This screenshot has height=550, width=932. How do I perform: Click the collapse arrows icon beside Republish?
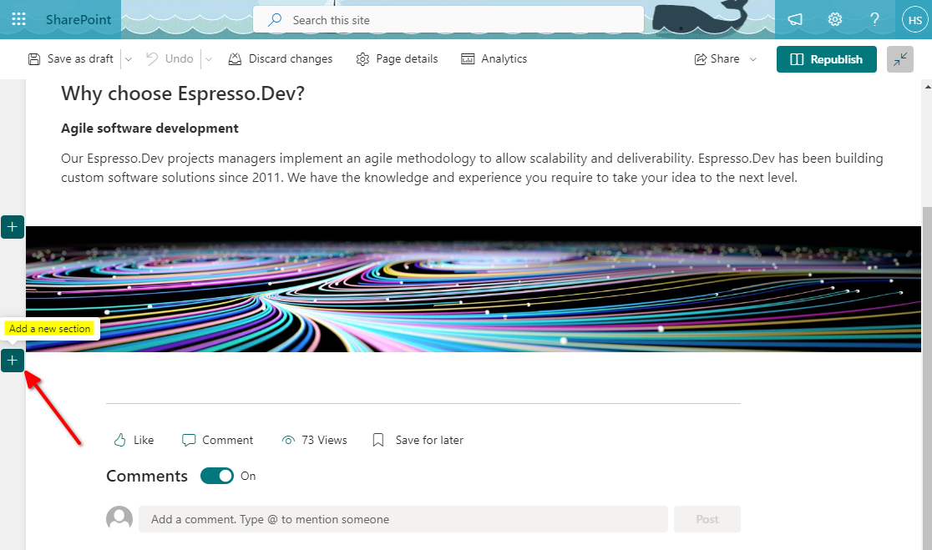(x=900, y=58)
